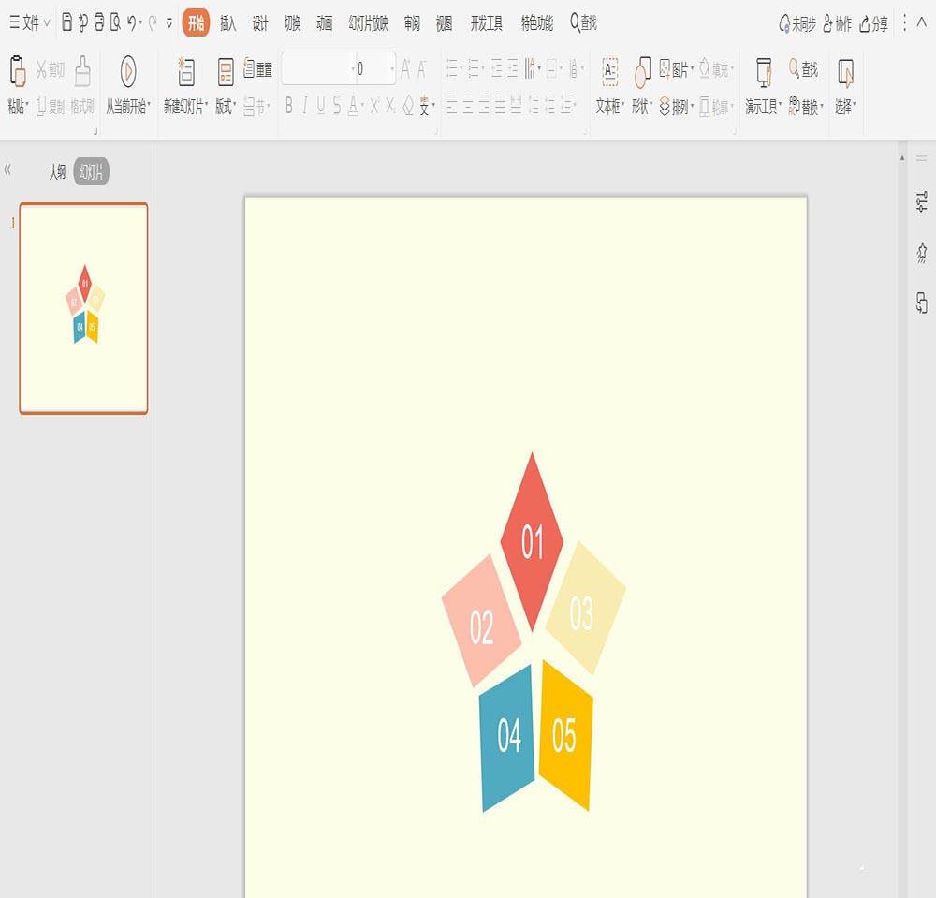Insert a text box (文本框) icon
Screen dimensions: 936x898
(609, 72)
